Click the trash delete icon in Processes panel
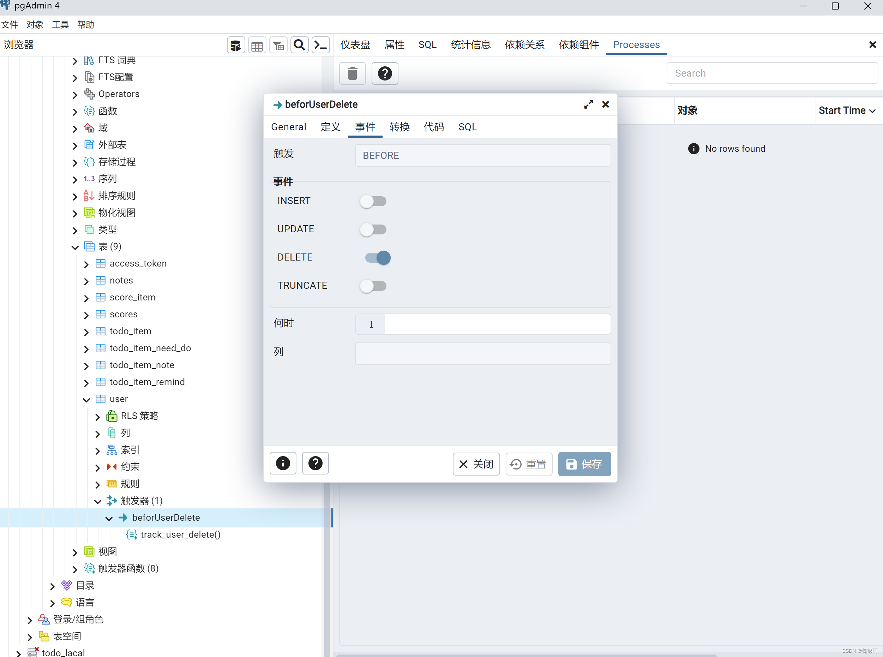The image size is (883, 657). [352, 73]
